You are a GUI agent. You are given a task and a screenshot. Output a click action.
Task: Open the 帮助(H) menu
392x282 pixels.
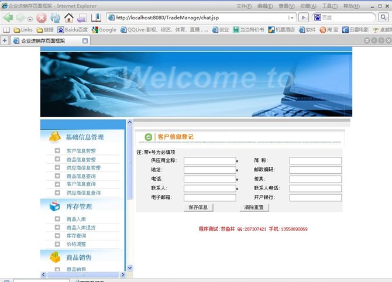pos(352,6)
